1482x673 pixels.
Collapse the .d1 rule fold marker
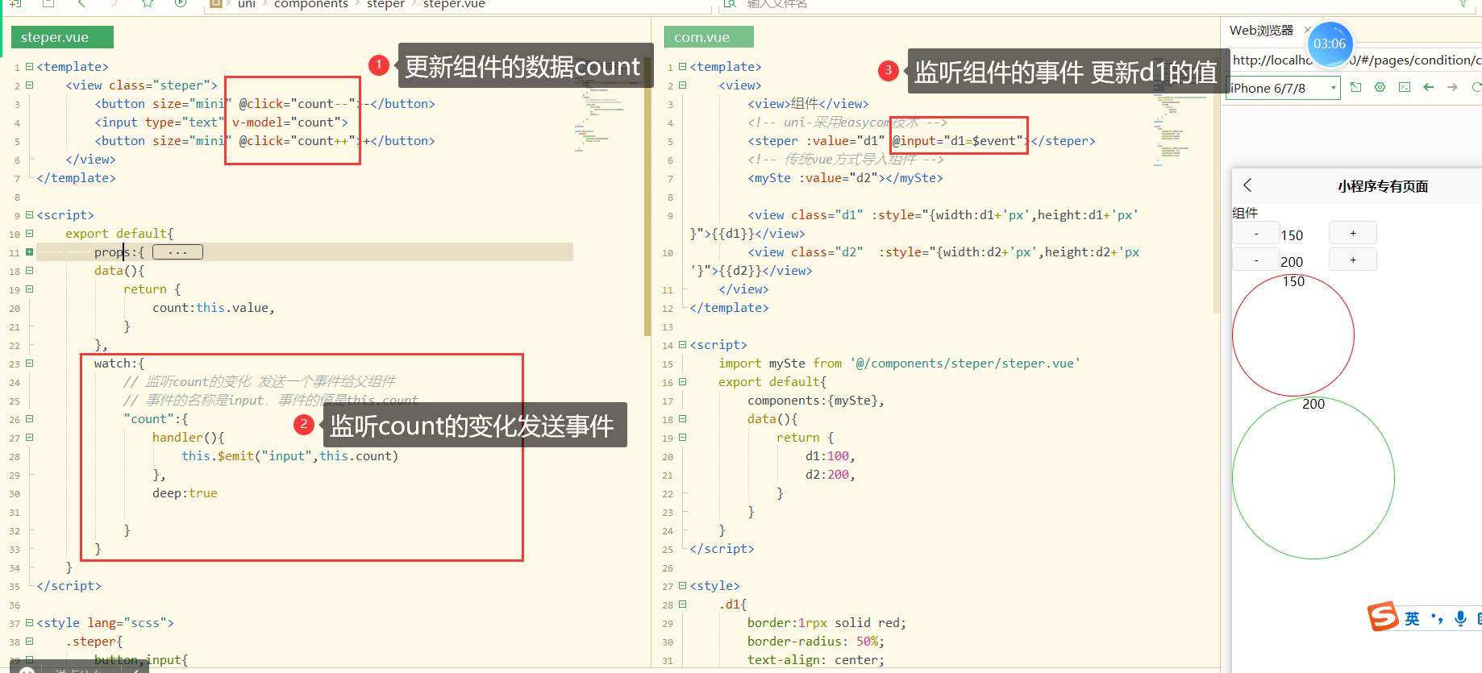pos(683,604)
